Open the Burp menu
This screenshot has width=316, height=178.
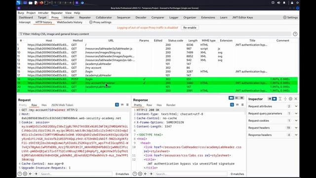[x=21, y=13]
